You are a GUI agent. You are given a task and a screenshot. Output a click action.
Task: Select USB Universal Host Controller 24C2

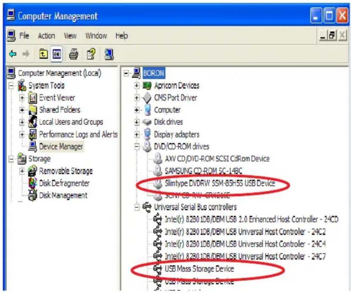tap(245, 231)
